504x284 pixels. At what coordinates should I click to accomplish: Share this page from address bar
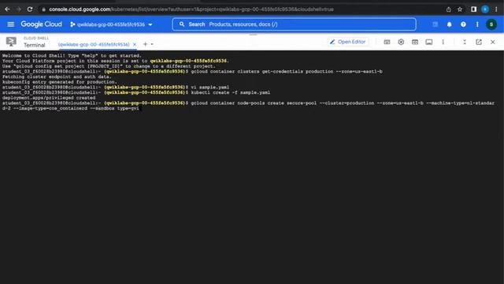pos(448,9)
